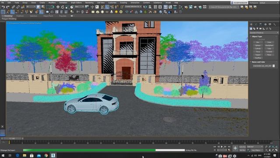Click the object color swatch
Viewport: 280px width, 158px height.
pyautogui.click(x=273, y=66)
